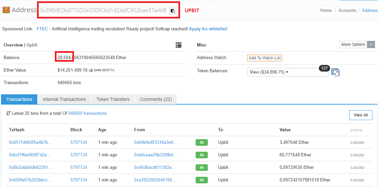Click the More Options dropdown arrow

coord(371,45)
